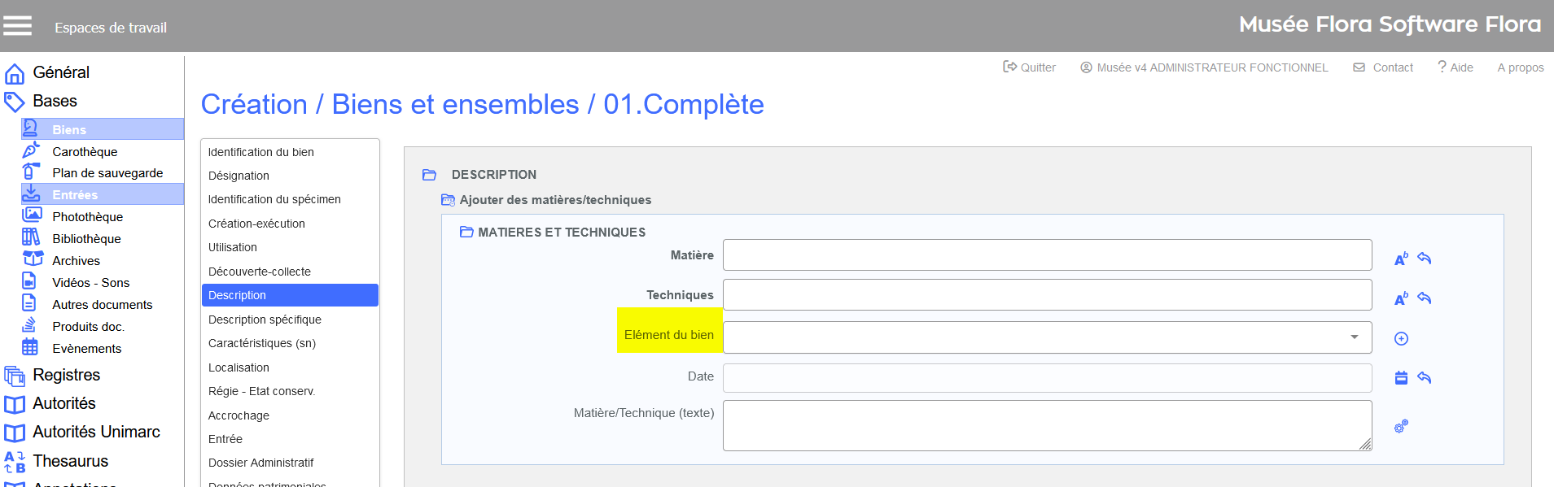Open the Aide help link
Image resolution: width=1554 pixels, height=487 pixels.
tap(1456, 67)
